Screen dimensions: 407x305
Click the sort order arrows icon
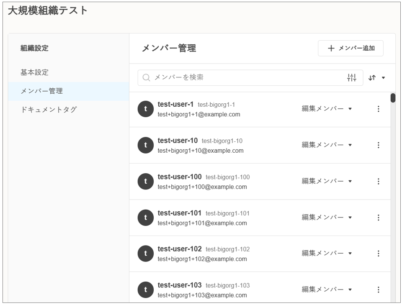(372, 78)
